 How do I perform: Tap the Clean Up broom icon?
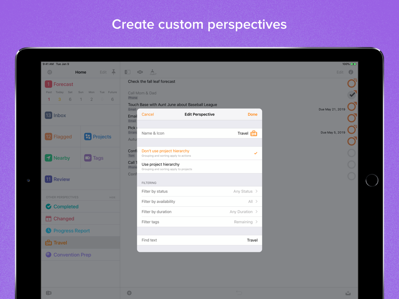(x=153, y=72)
